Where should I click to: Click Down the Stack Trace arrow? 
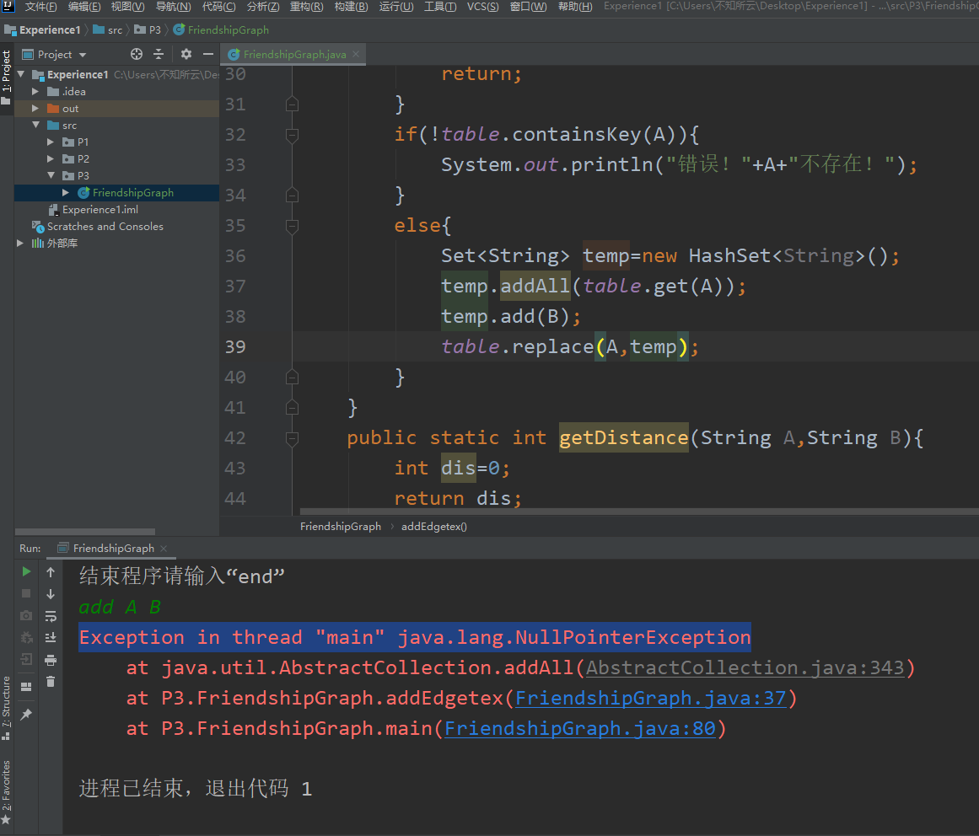click(51, 594)
